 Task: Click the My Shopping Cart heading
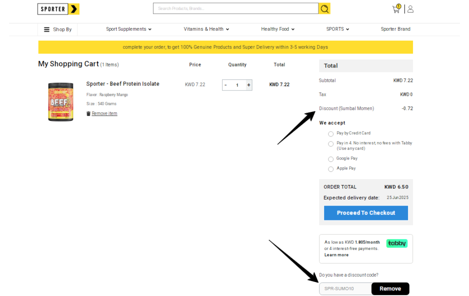coord(68,64)
